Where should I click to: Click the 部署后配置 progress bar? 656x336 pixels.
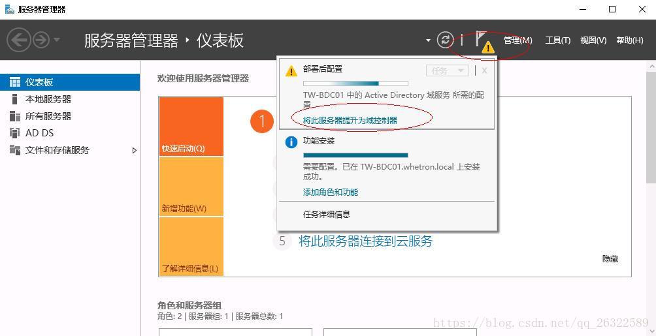point(355,84)
